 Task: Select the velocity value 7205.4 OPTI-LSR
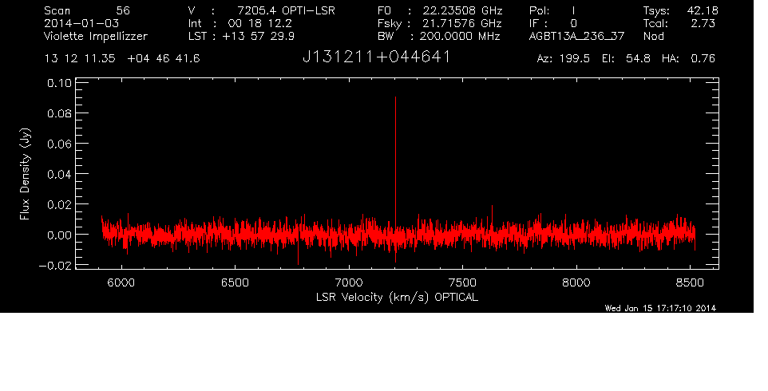286,10
